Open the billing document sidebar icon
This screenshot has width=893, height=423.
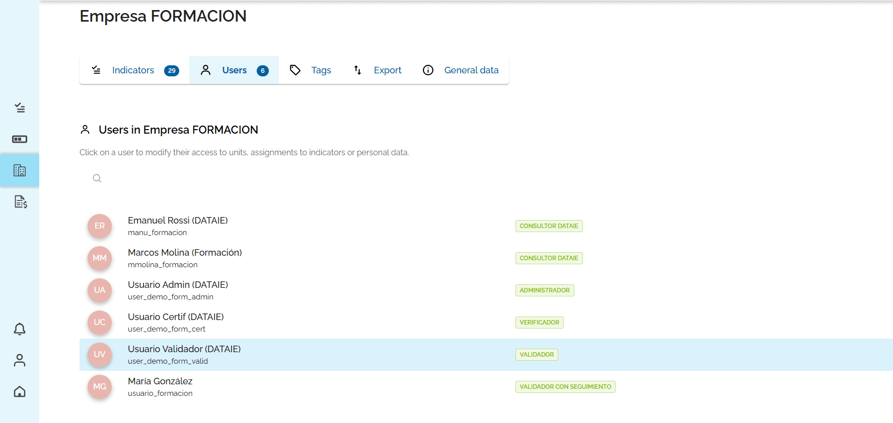click(x=20, y=202)
